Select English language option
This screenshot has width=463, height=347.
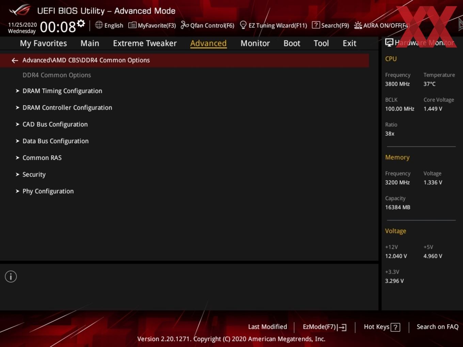click(x=114, y=26)
